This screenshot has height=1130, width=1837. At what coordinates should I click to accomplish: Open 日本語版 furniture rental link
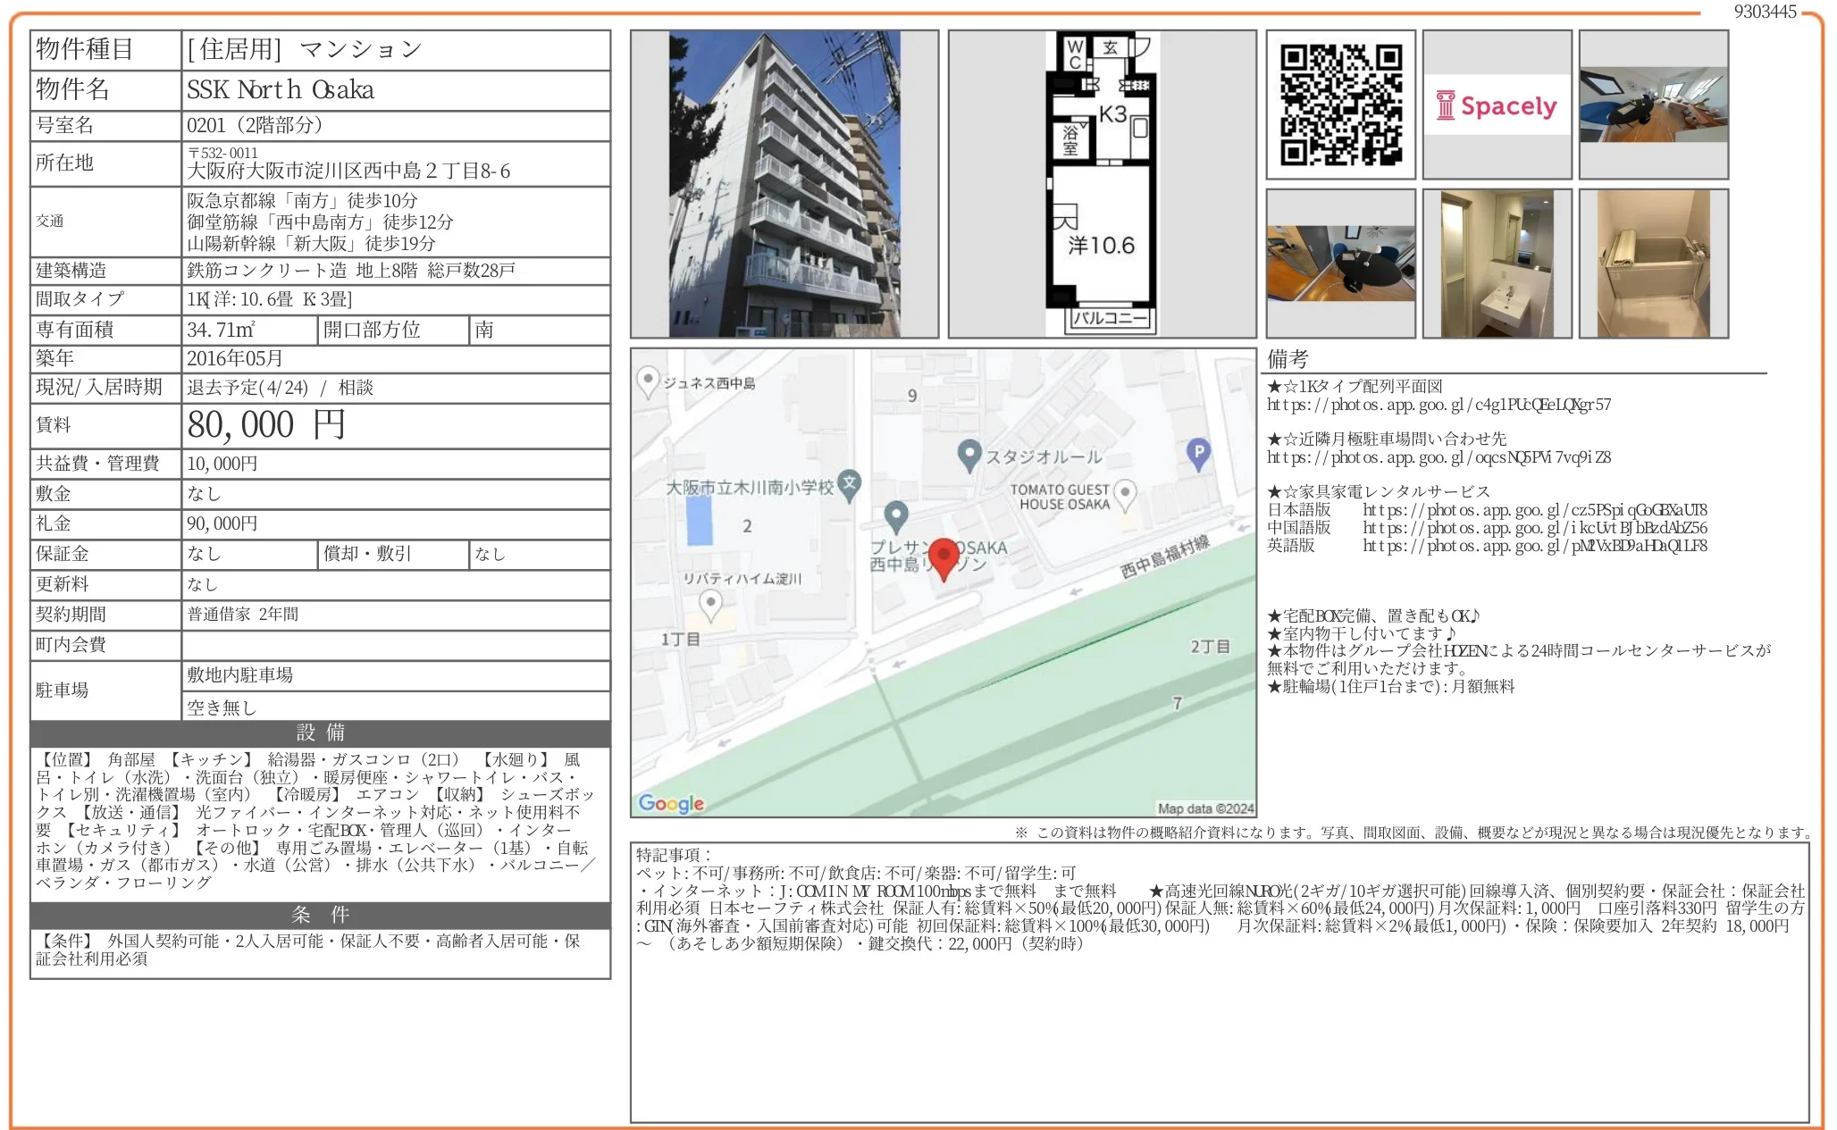1534,510
